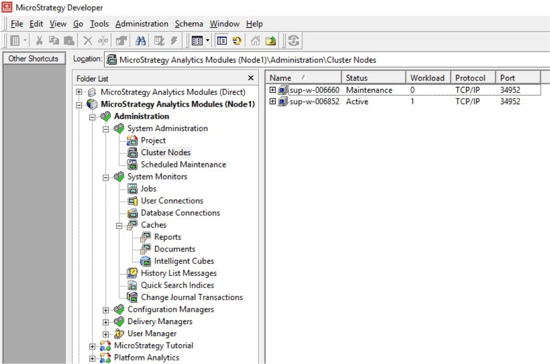The width and height of the screenshot is (550, 364).
Task: Expand the sup-w-006852 node row
Action: point(272,101)
